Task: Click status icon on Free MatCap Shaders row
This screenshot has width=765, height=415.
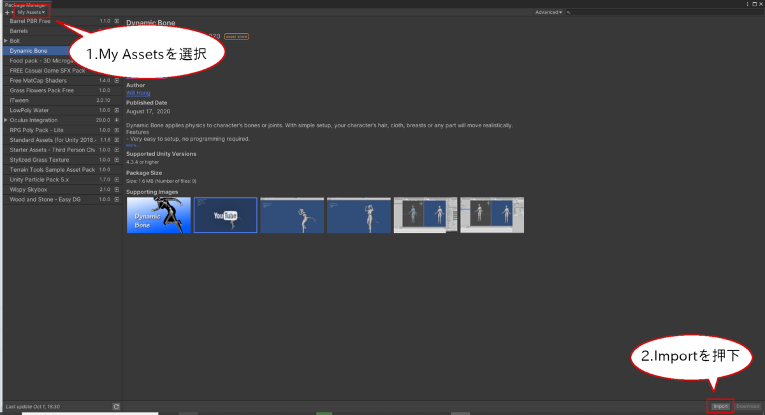Action: (x=117, y=80)
